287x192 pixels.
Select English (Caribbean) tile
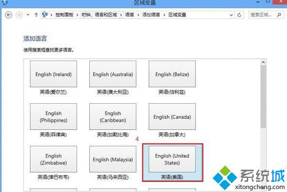(113, 116)
